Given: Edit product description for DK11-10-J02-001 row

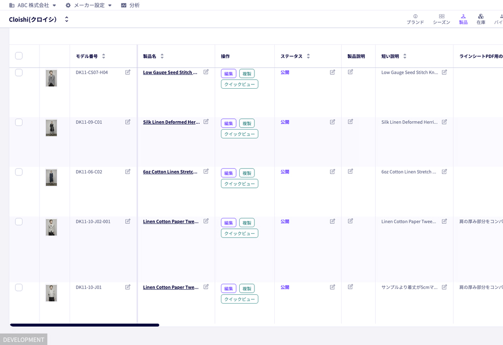Looking at the screenshot, I should point(350,221).
